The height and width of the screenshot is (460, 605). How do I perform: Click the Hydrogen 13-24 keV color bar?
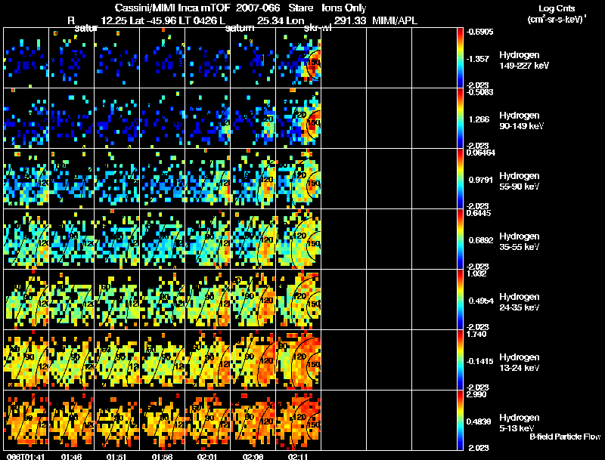(460, 360)
